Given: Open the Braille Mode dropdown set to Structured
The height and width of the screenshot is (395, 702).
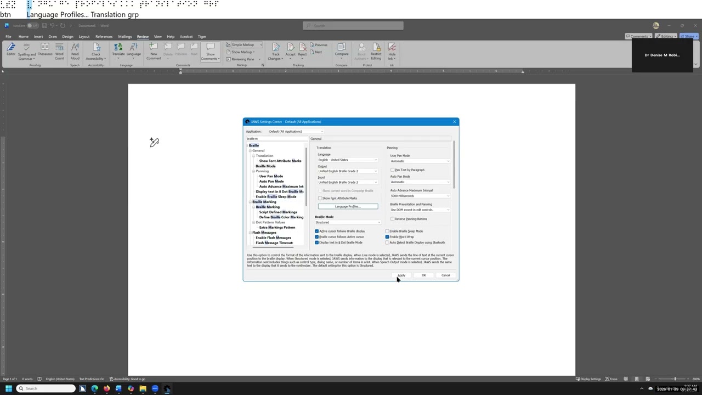Looking at the screenshot, I should pyautogui.click(x=348, y=222).
